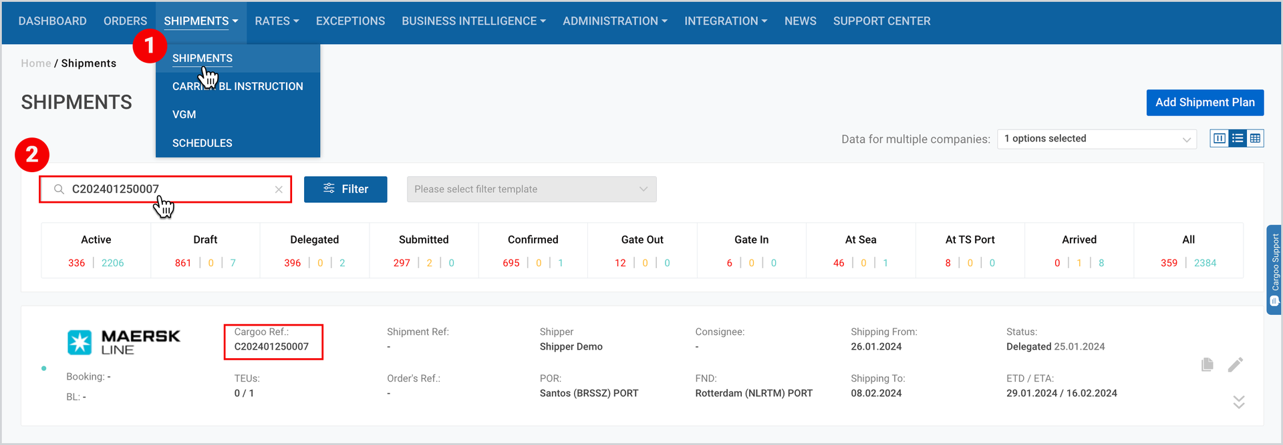The height and width of the screenshot is (445, 1283).
Task: Click the search magnifier icon
Action: coord(59,189)
